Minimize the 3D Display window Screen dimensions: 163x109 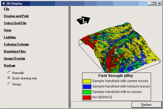point(150,4)
